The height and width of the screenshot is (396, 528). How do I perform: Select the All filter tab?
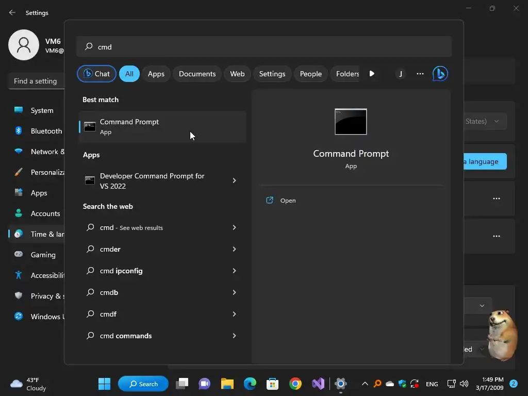point(129,74)
